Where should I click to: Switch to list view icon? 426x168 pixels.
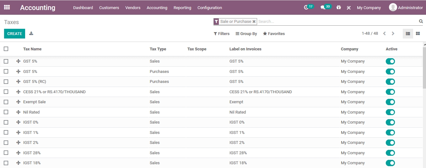click(x=408, y=33)
